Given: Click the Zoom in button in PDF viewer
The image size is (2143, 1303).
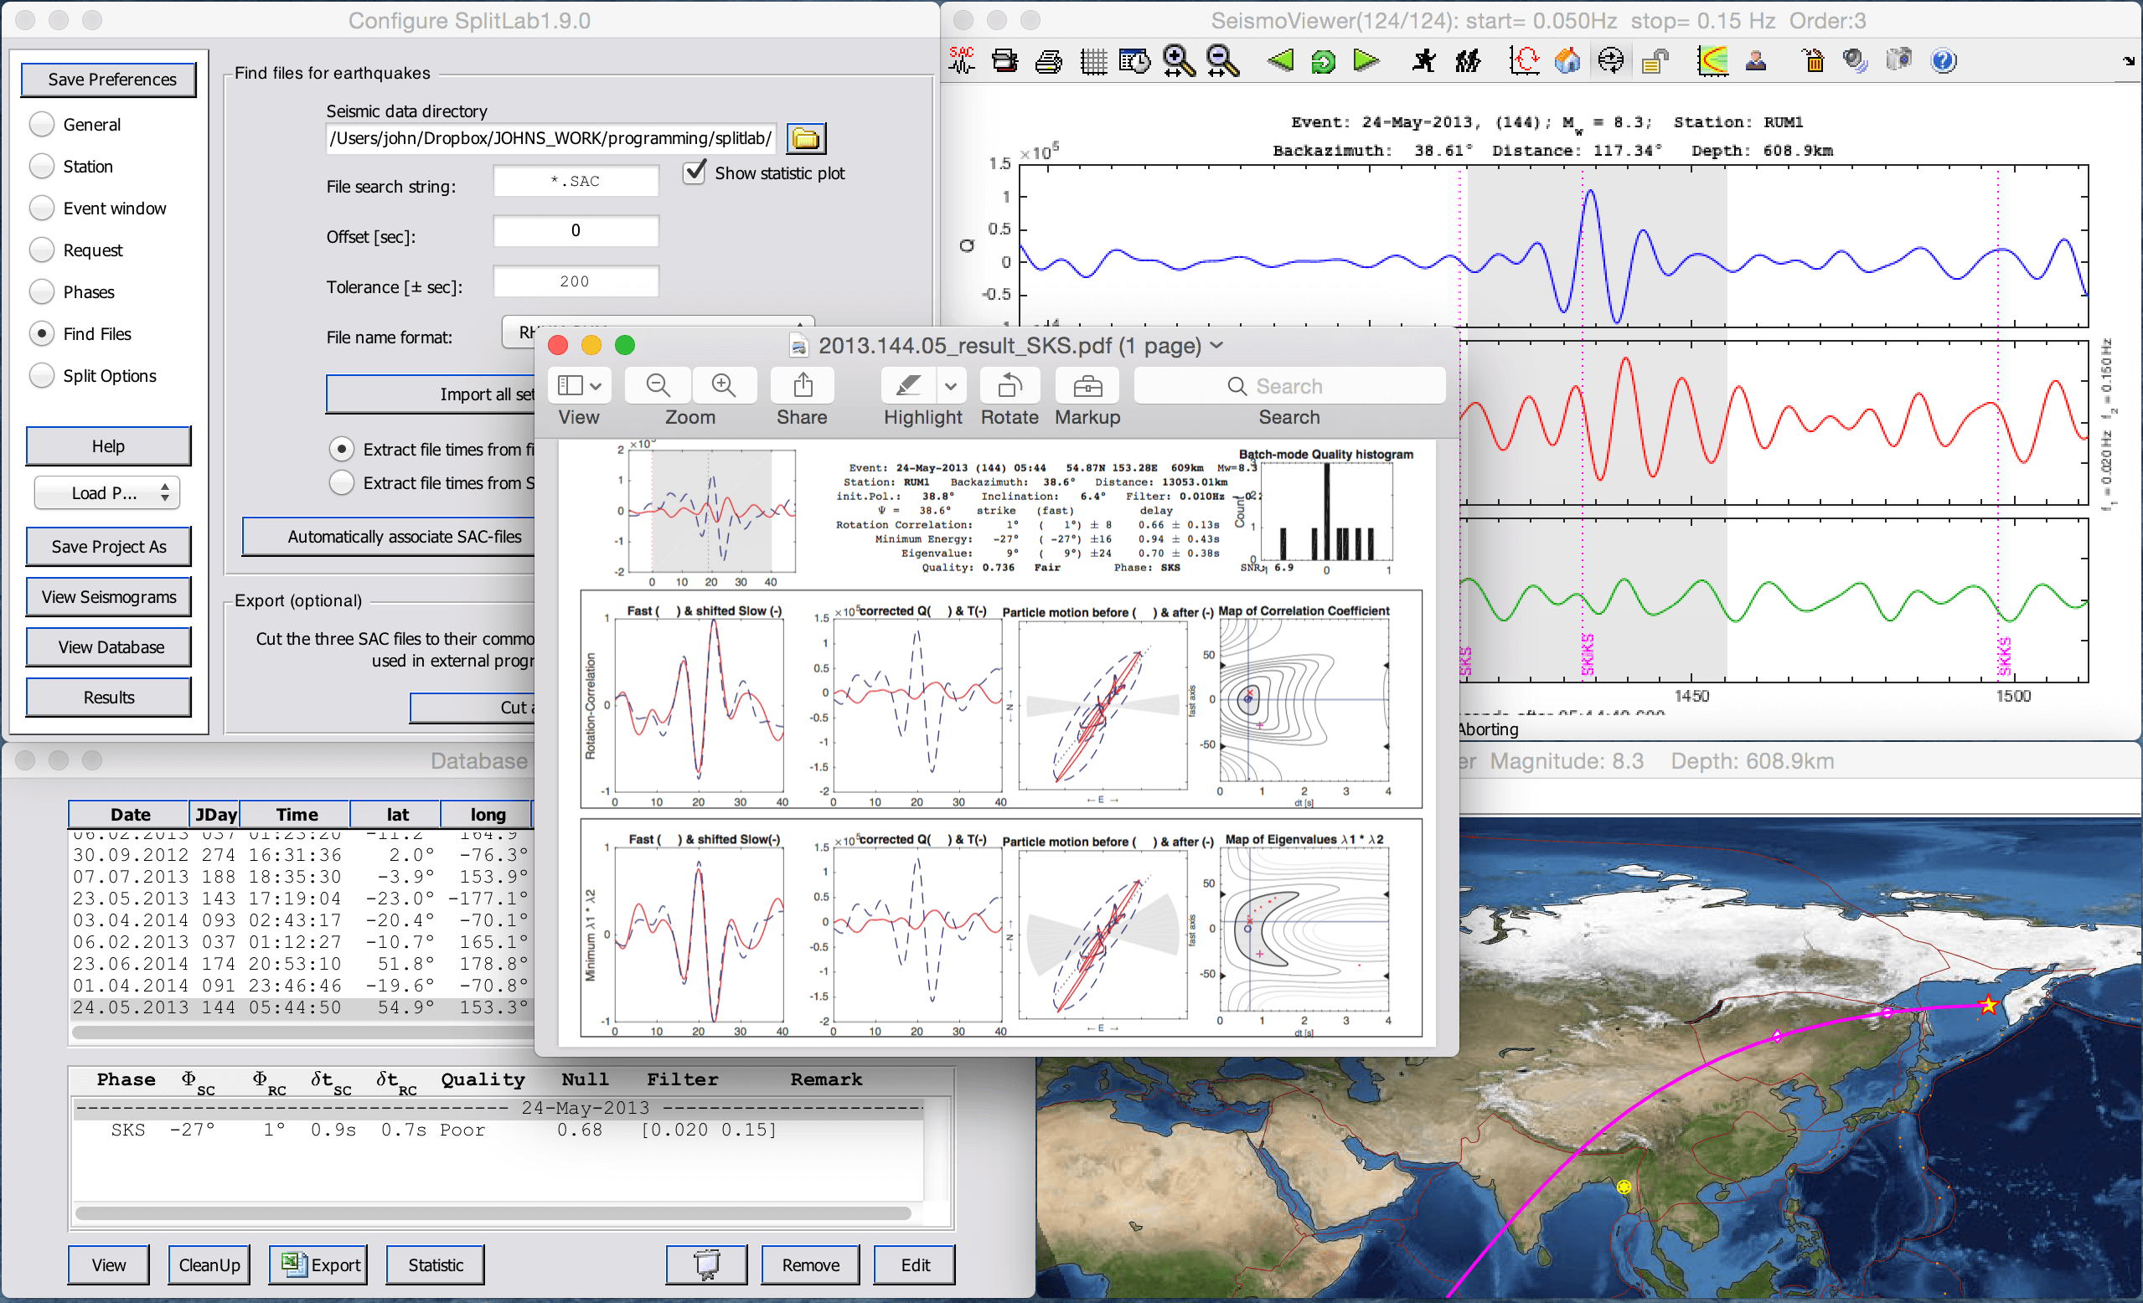Looking at the screenshot, I should (x=724, y=385).
